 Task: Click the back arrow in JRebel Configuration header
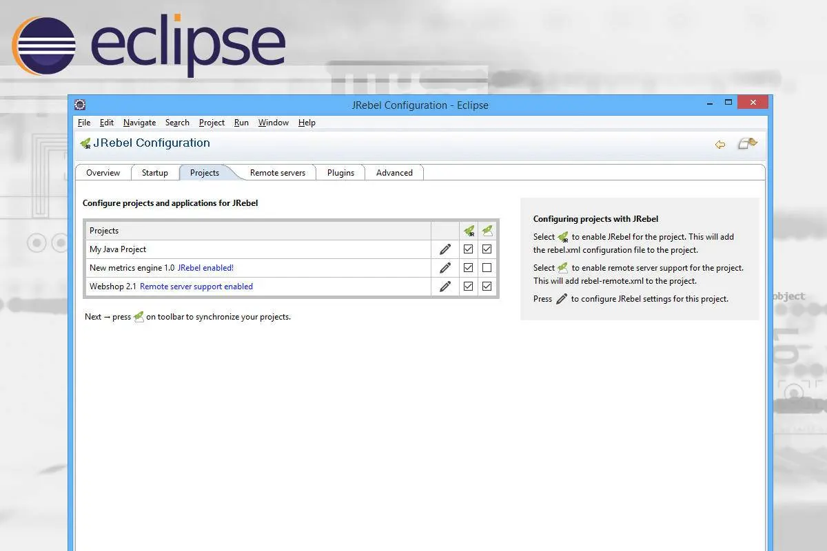[720, 144]
